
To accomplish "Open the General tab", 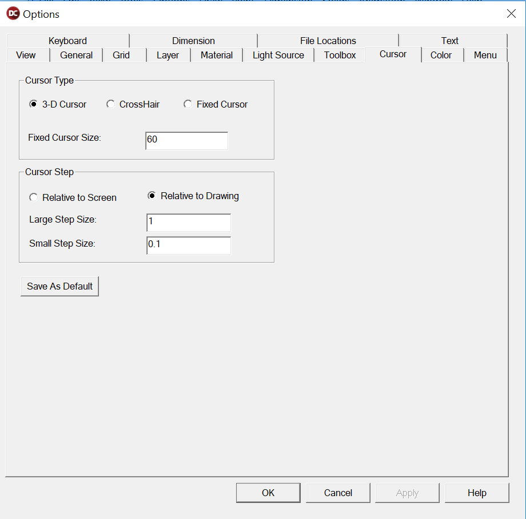I will [x=76, y=55].
